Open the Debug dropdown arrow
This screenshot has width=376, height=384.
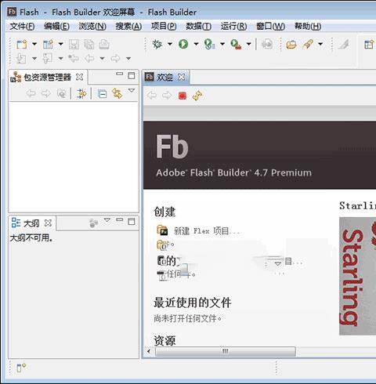pos(170,44)
